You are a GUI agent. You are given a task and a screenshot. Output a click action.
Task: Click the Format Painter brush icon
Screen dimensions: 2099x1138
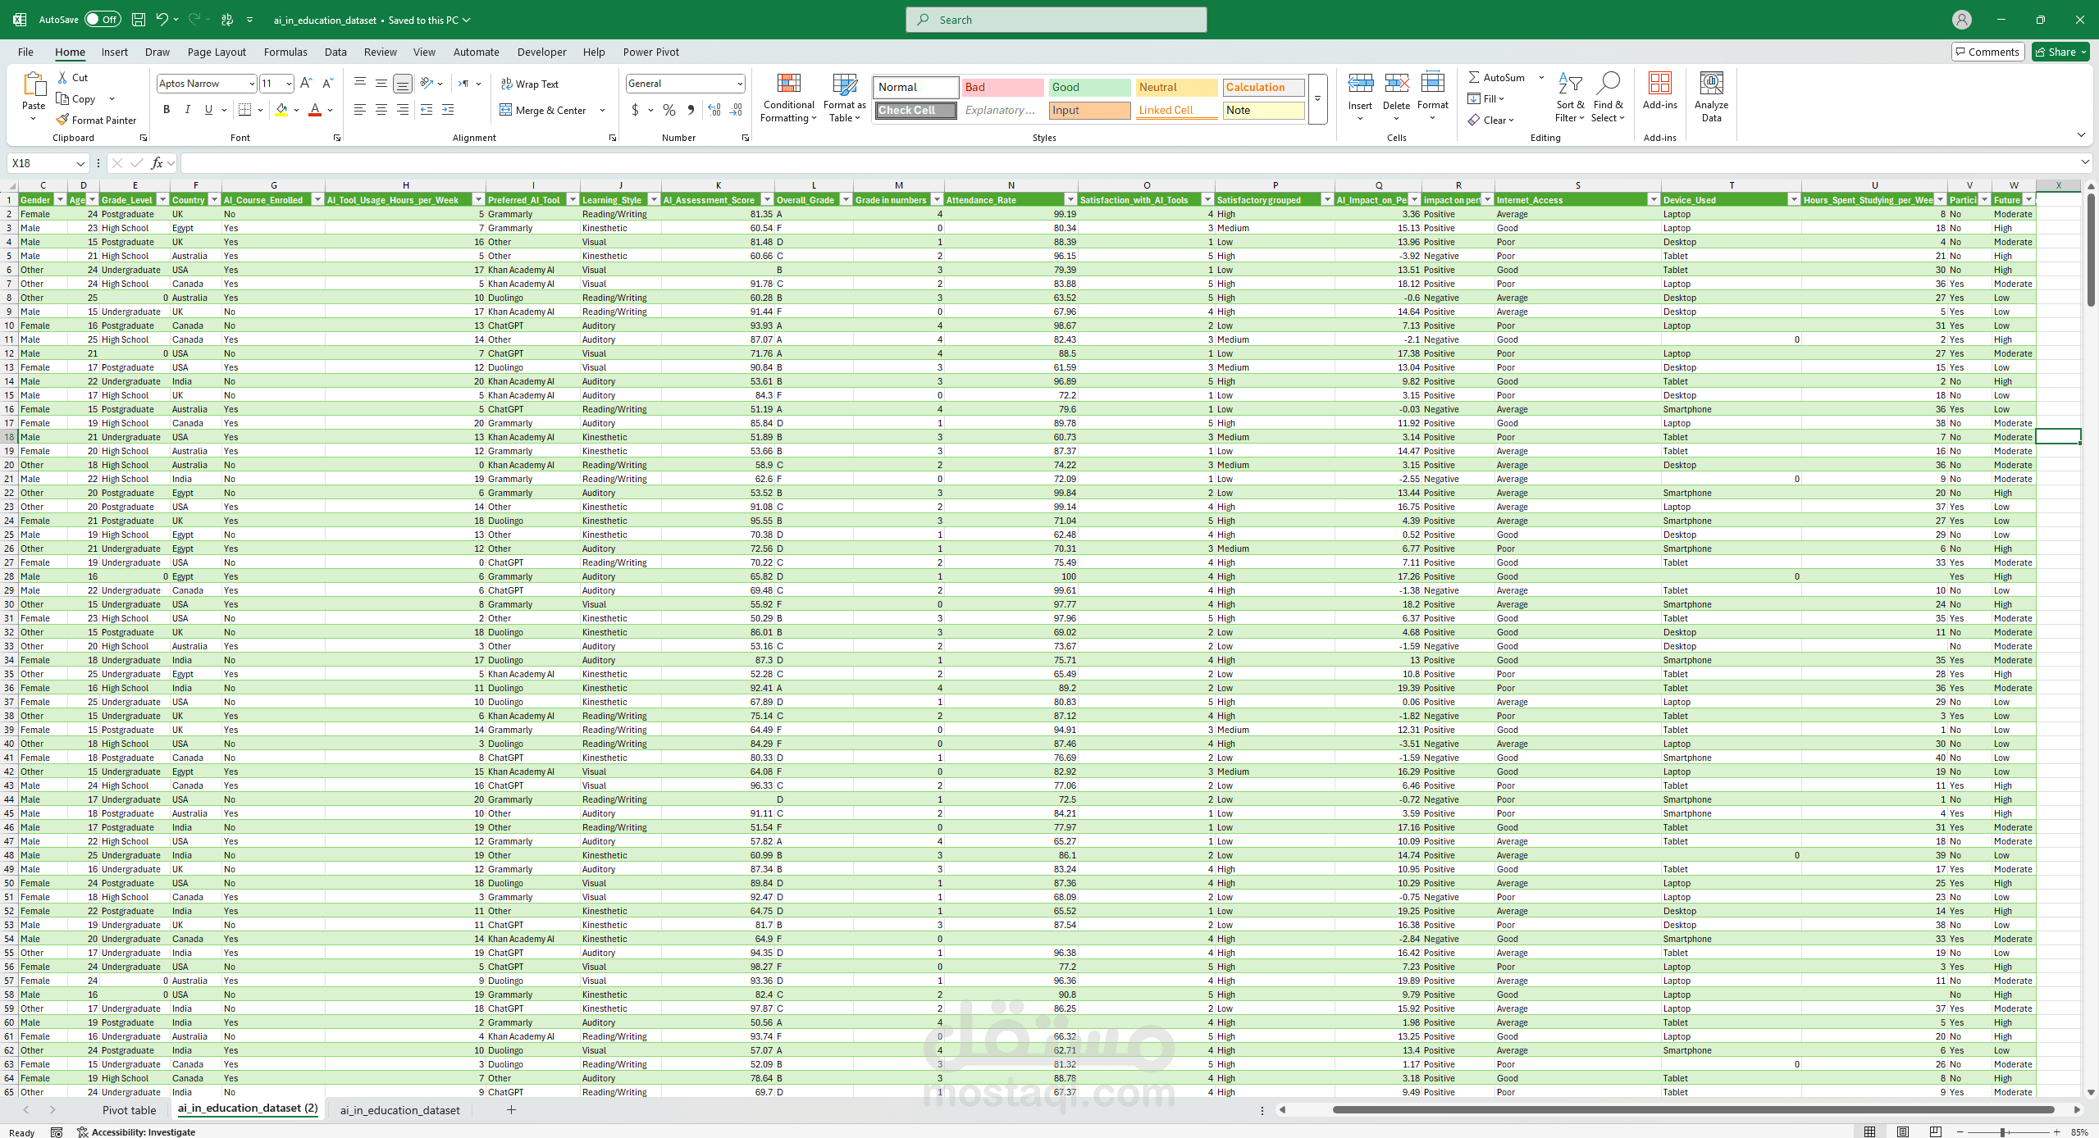[63, 120]
